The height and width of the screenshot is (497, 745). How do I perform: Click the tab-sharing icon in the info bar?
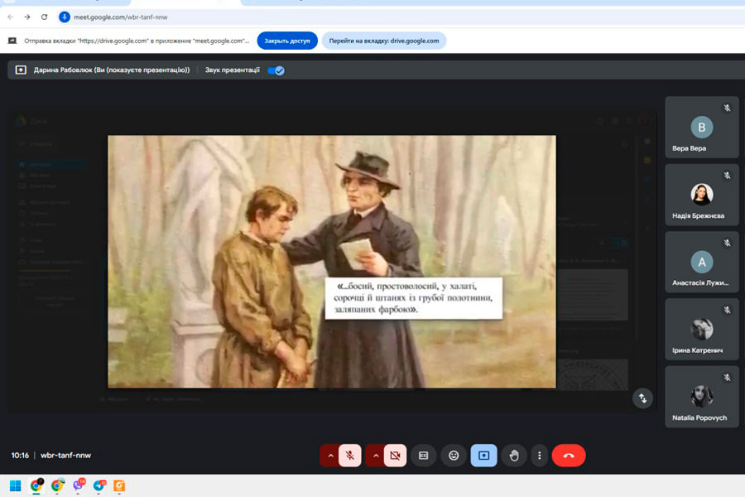12,41
